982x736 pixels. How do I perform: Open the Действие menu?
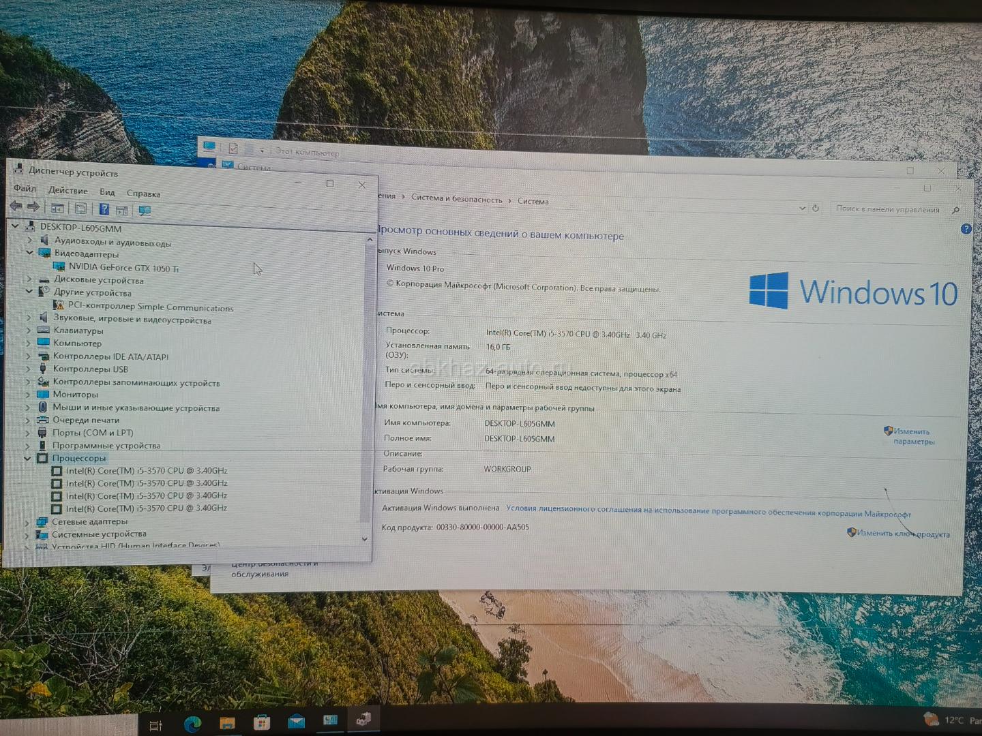pyautogui.click(x=68, y=191)
